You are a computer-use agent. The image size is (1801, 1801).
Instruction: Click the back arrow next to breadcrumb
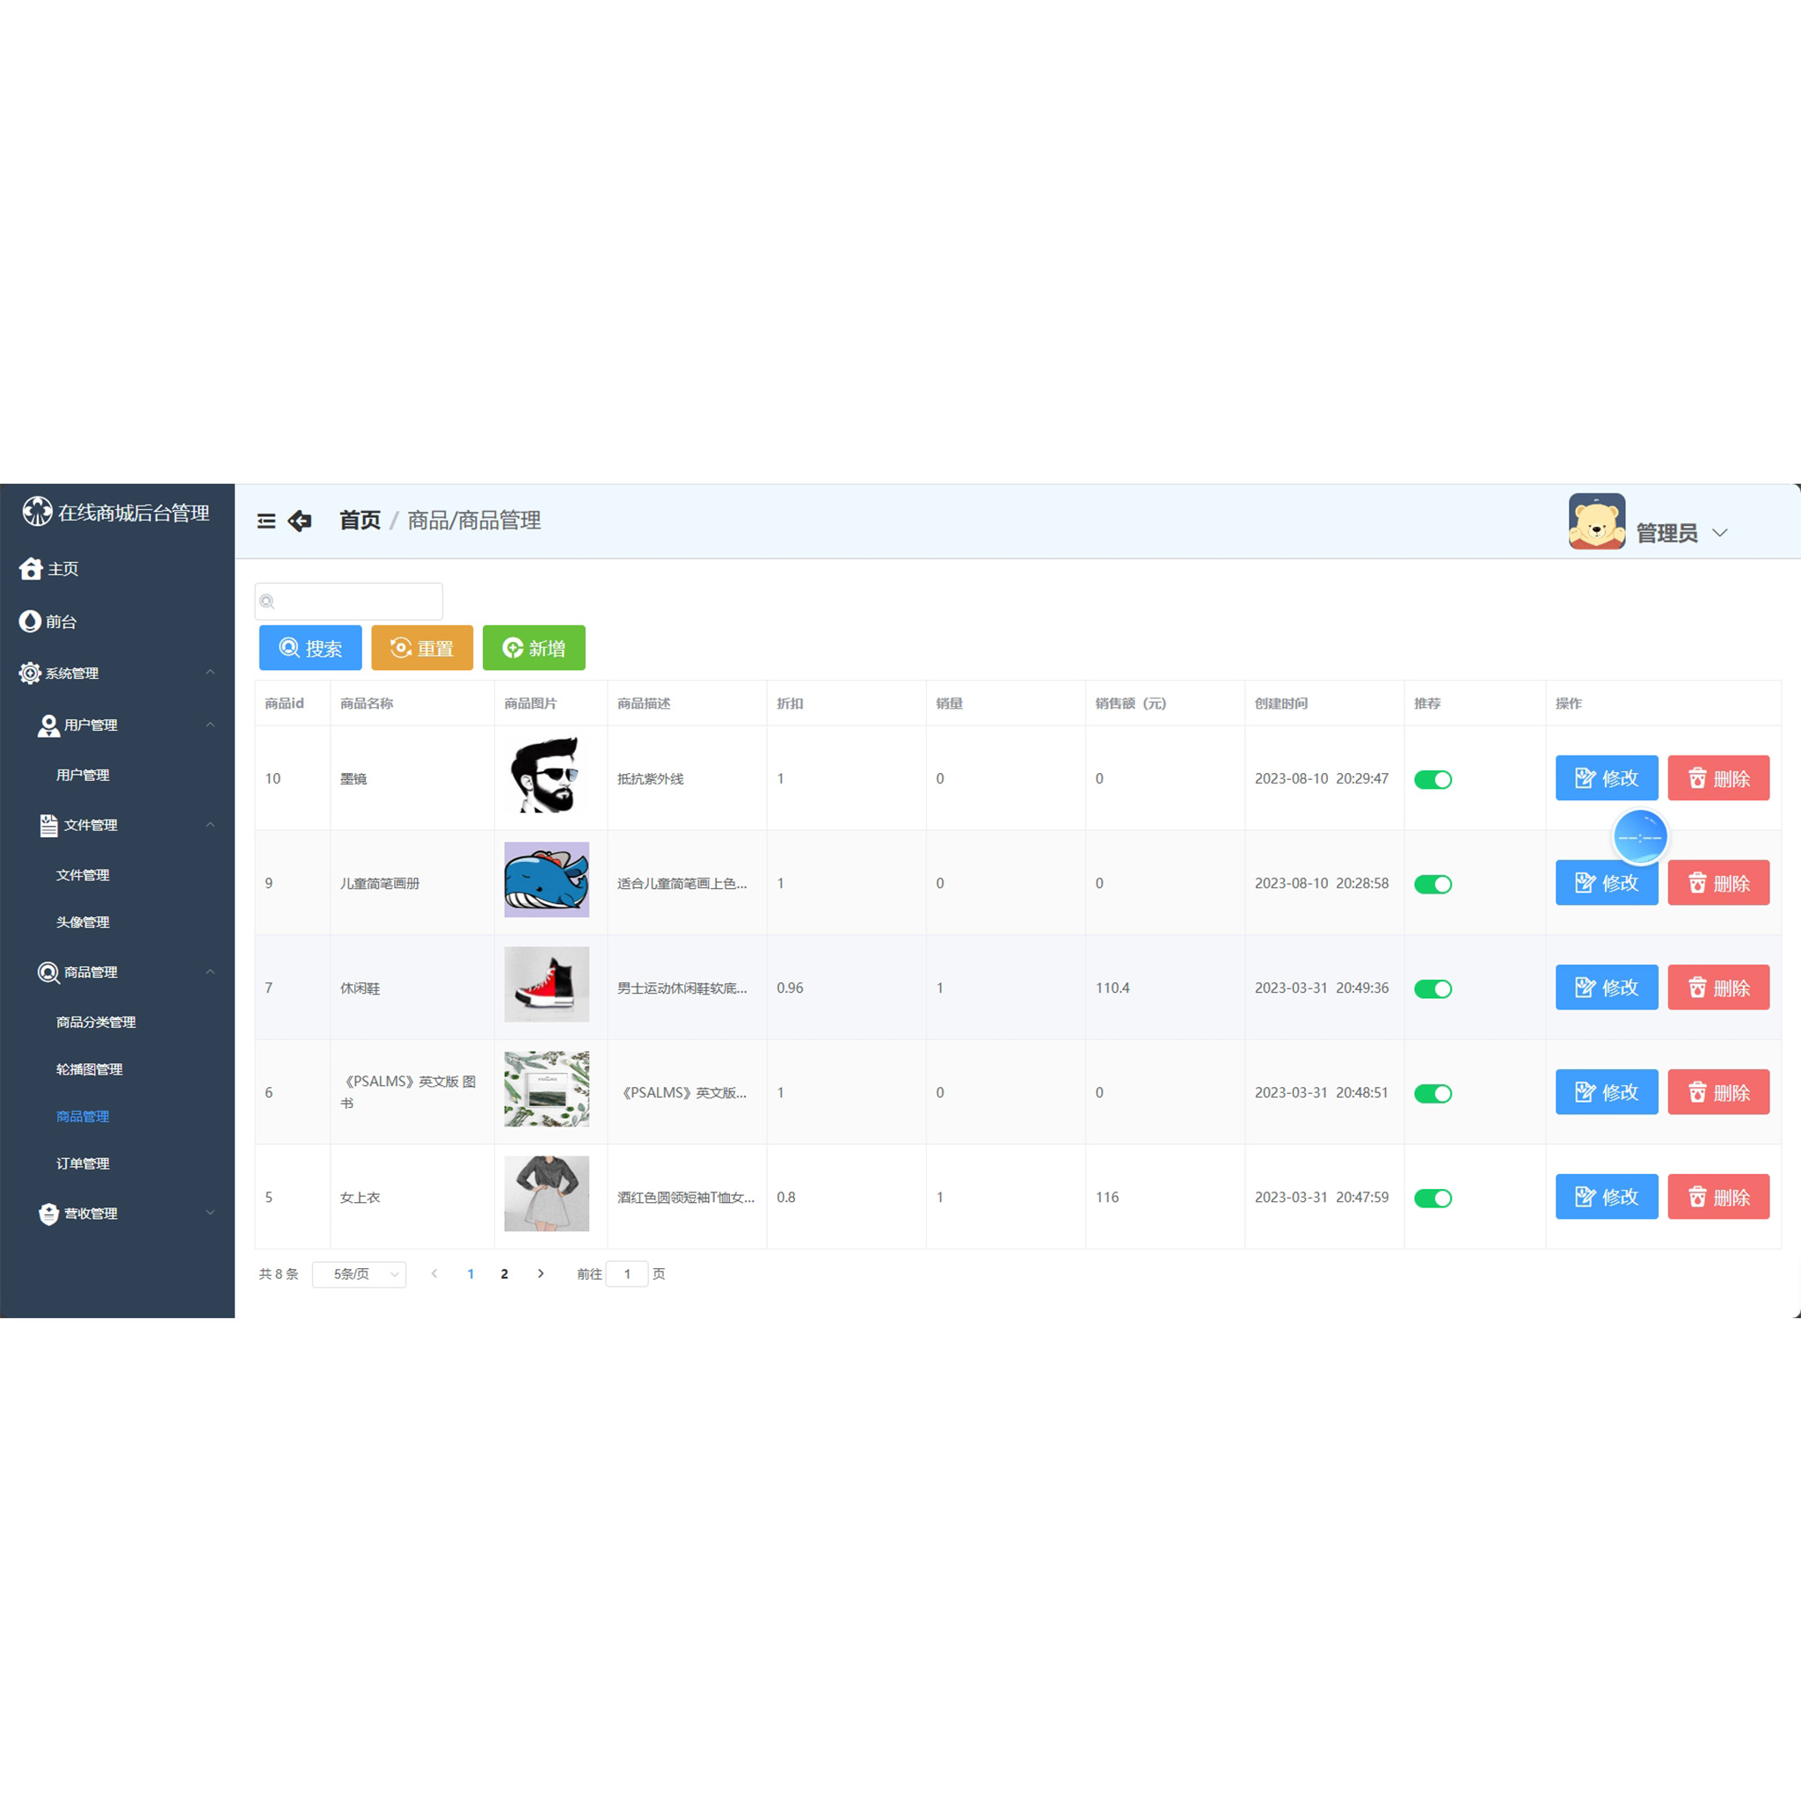coord(299,521)
